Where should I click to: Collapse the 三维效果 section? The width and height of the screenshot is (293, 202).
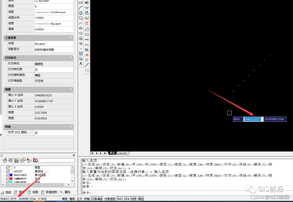coord(71,37)
